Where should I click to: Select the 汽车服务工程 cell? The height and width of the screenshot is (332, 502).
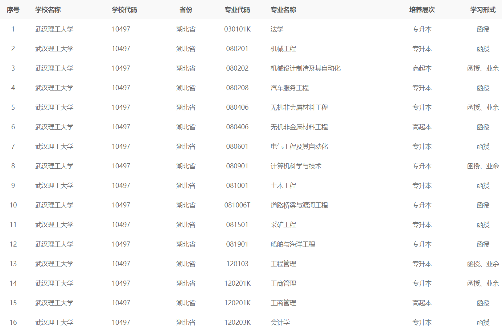(x=290, y=88)
